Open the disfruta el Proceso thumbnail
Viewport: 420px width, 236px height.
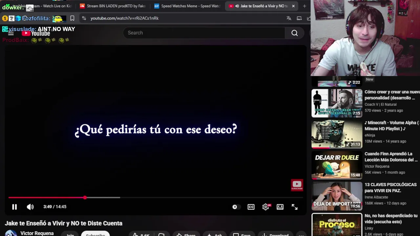coord(337,225)
